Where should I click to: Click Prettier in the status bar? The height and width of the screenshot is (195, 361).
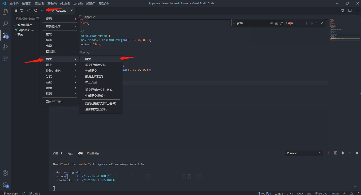335,193
